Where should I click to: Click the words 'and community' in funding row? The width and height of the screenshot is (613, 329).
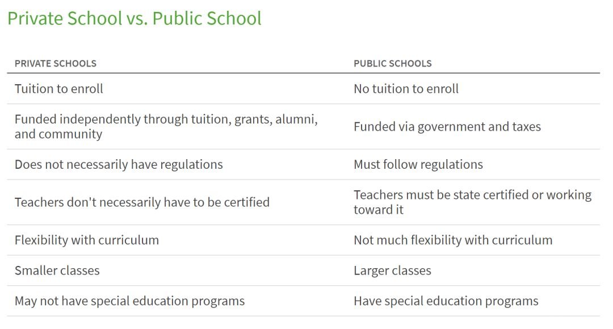tap(58, 134)
